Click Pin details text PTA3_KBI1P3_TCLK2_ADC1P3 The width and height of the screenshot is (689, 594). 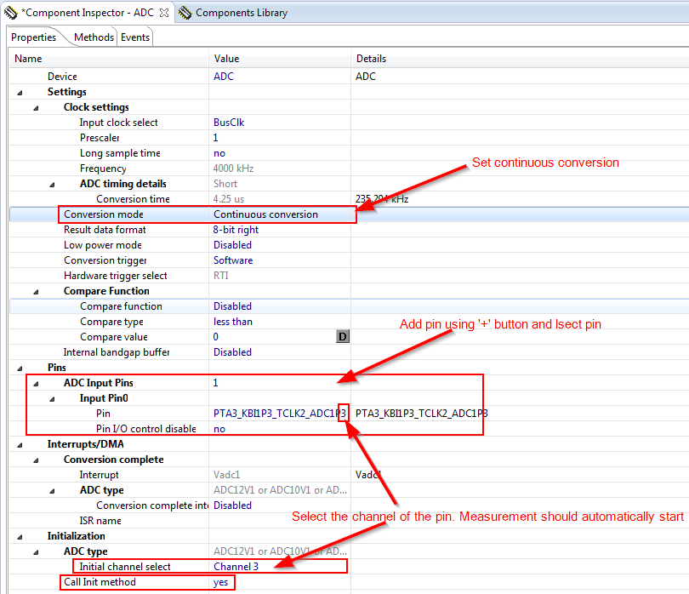421,414
